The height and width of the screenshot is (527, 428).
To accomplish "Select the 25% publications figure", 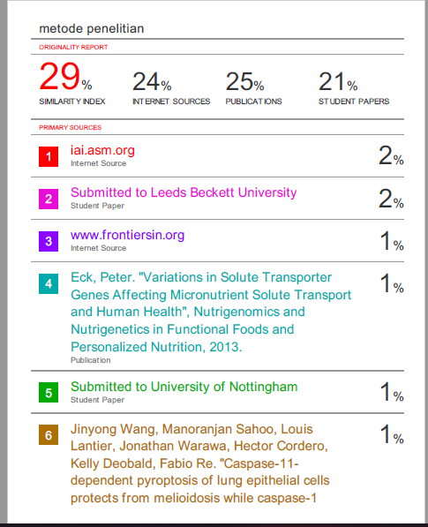I will [244, 82].
